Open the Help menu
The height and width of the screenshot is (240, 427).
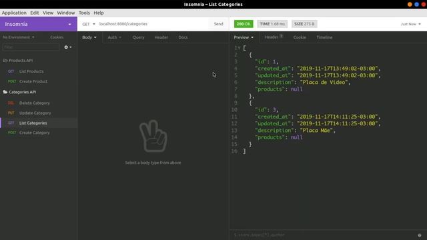[x=99, y=13]
